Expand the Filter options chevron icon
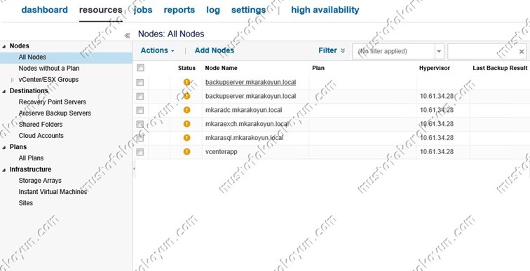The width and height of the screenshot is (530, 271). (343, 50)
